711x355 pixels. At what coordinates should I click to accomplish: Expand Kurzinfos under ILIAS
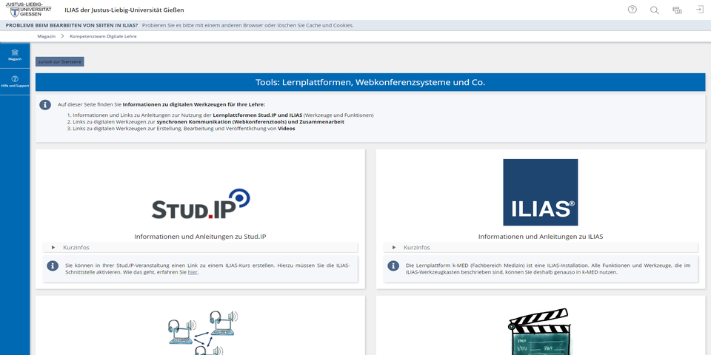[x=541, y=247]
